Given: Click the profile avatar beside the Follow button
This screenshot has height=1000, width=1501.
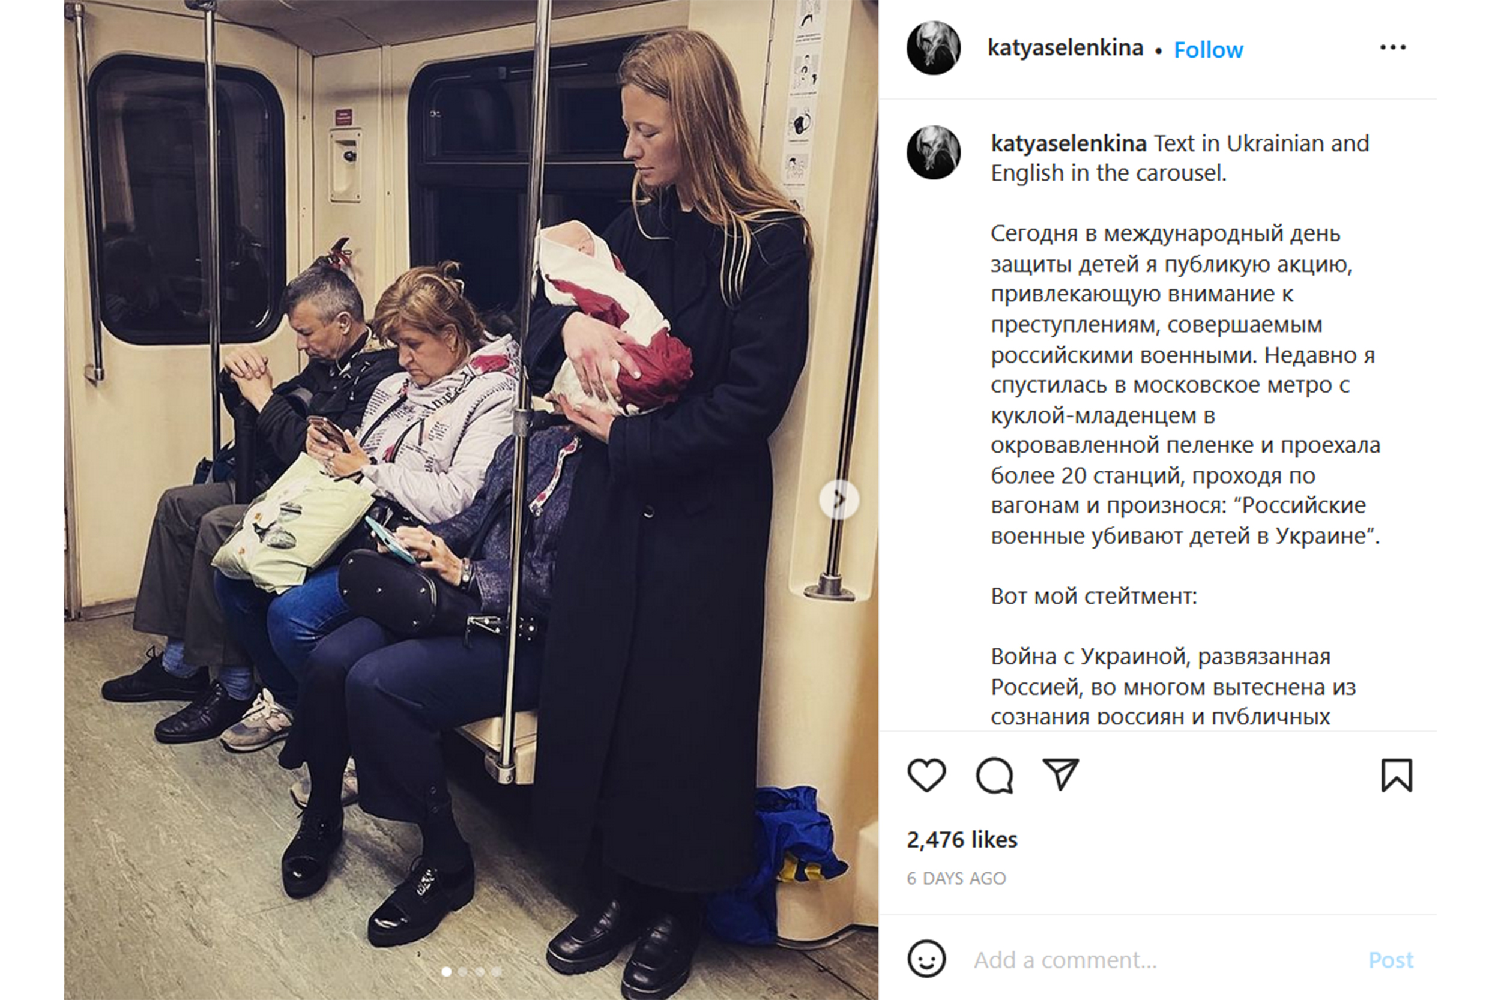Looking at the screenshot, I should [933, 48].
